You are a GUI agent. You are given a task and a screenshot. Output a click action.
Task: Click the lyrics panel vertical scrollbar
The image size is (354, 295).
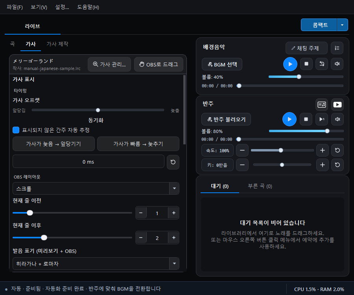click(x=184, y=110)
